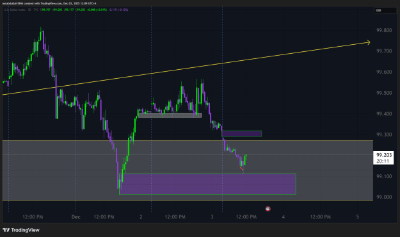Click the day 4 label on time axis
400x237 pixels.
click(x=283, y=217)
